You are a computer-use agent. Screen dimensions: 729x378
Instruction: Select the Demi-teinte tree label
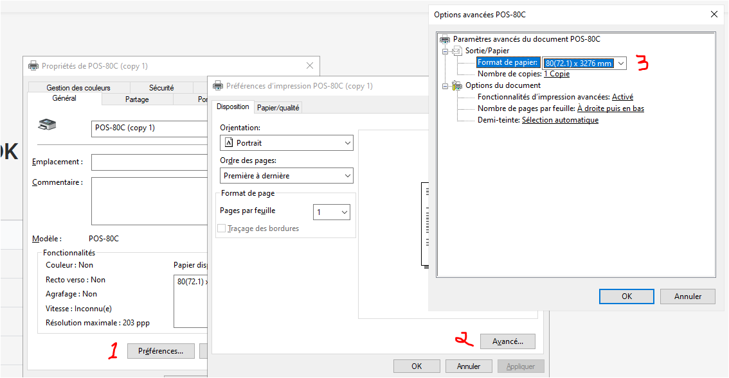(x=498, y=120)
